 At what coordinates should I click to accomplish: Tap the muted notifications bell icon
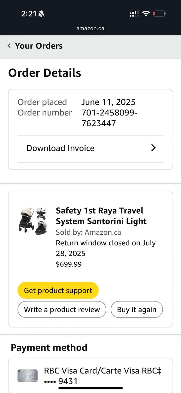point(41,13)
